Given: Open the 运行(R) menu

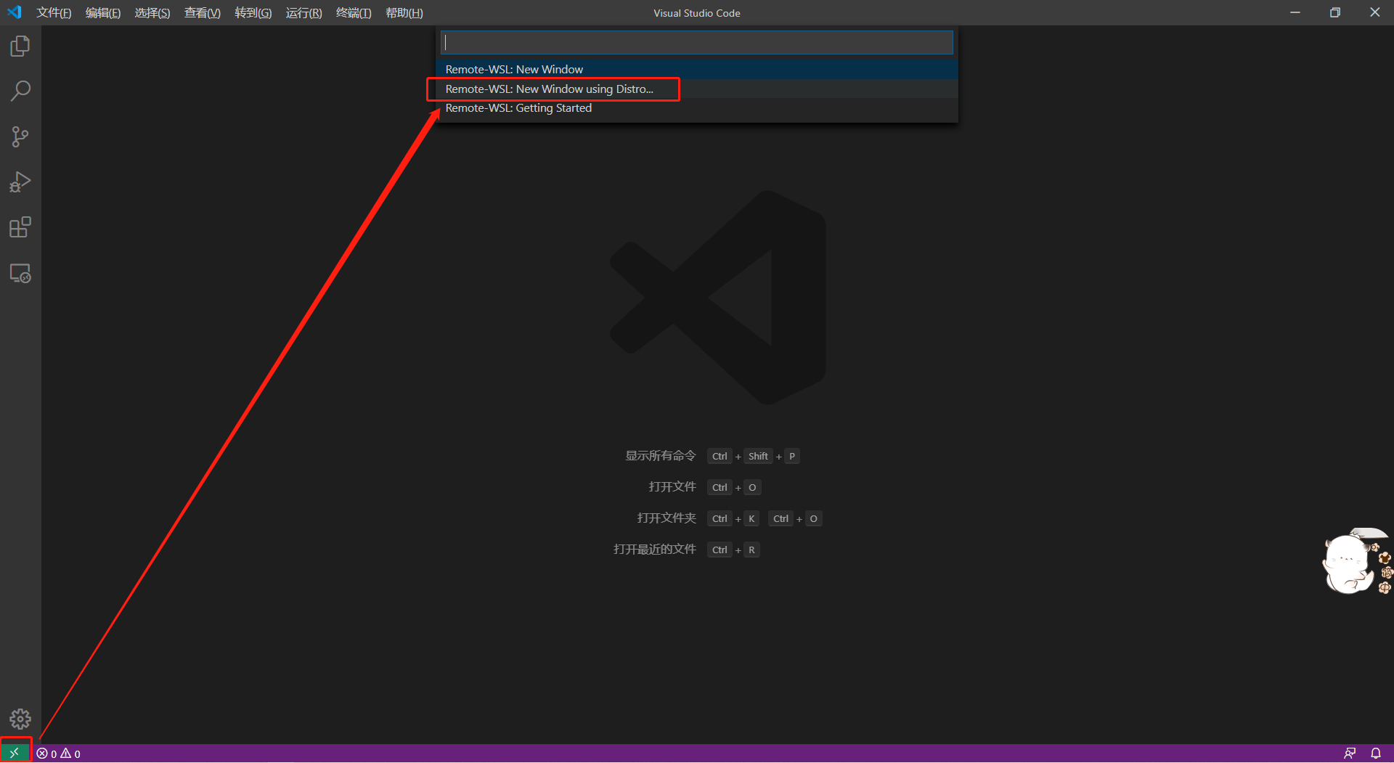Looking at the screenshot, I should (303, 13).
